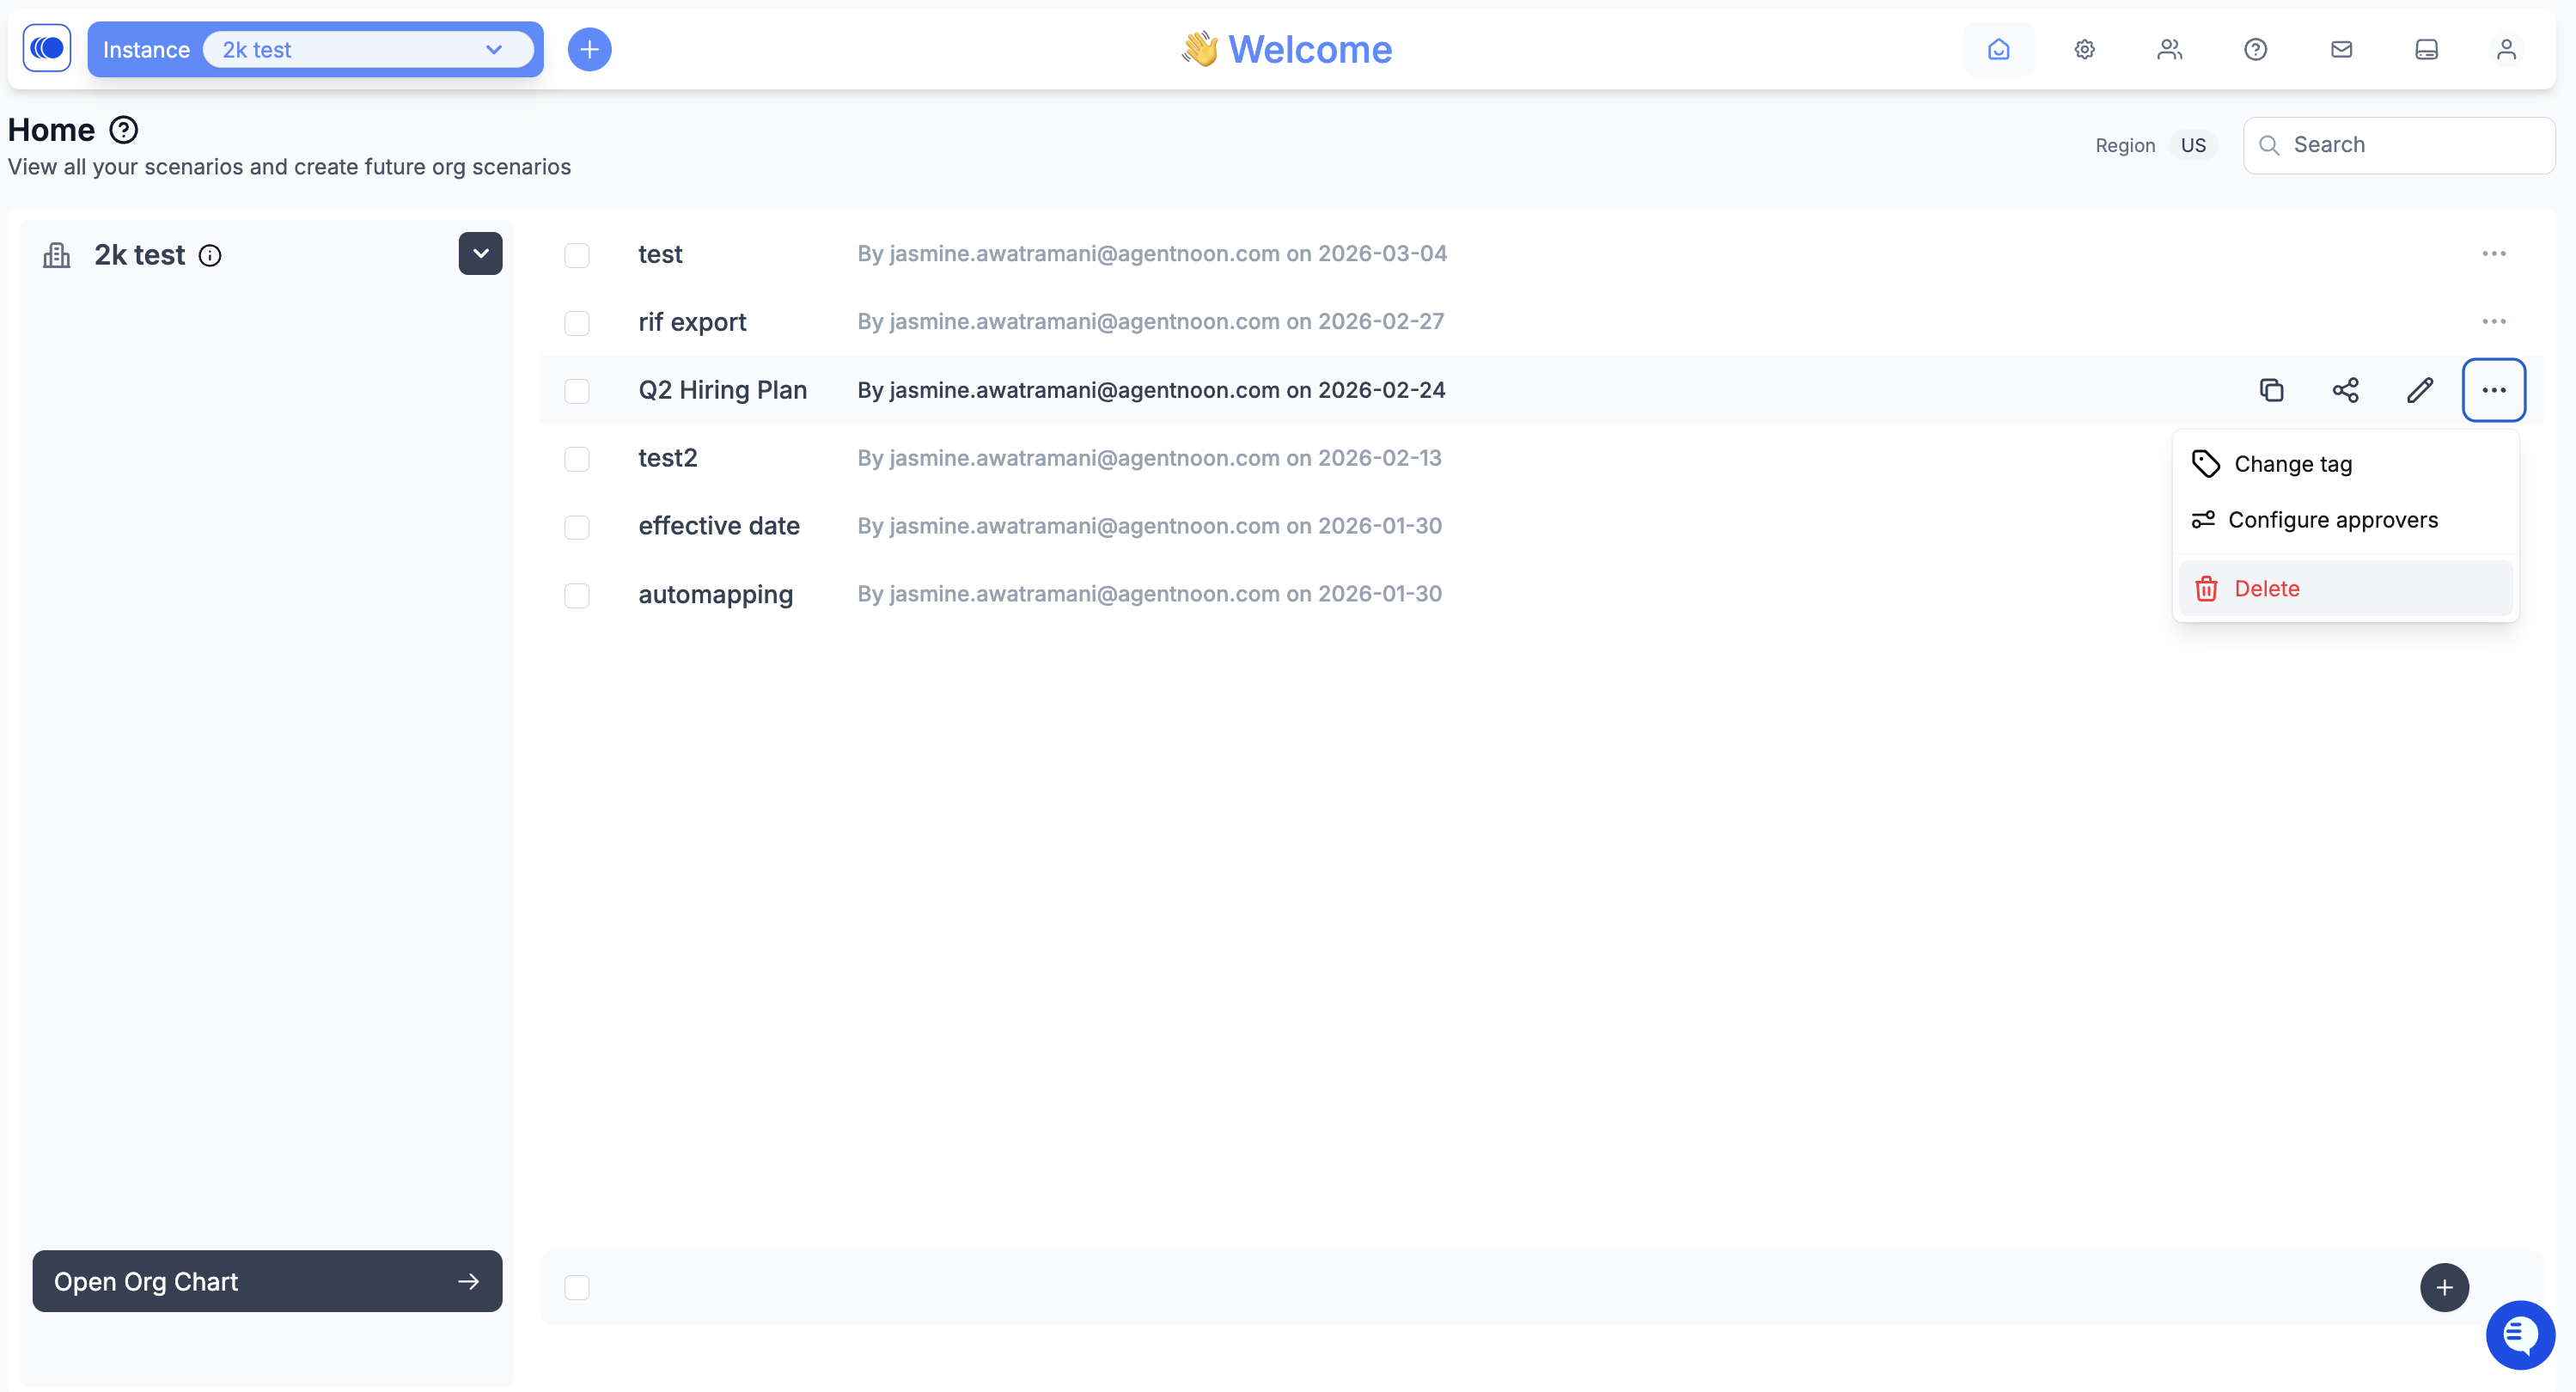Click the blue plus button beside Instance selector
2576x1392 pixels.
[589, 50]
